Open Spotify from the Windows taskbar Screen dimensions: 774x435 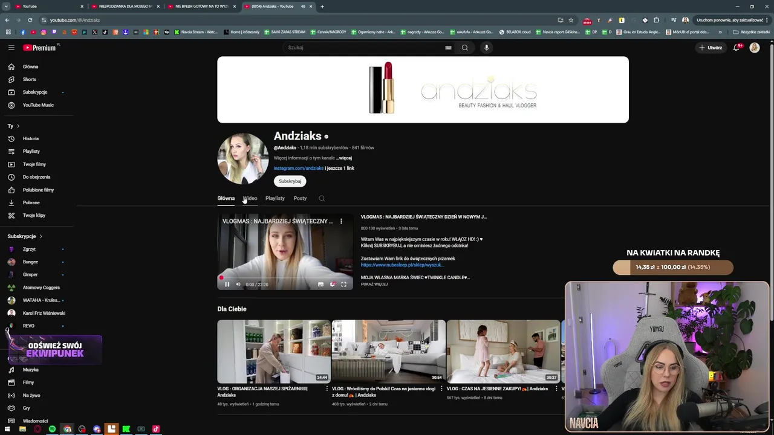[x=52, y=429]
